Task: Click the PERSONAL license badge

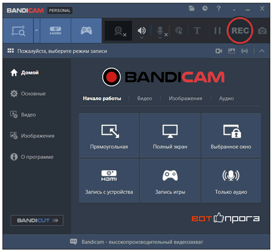Action: pos(60,10)
